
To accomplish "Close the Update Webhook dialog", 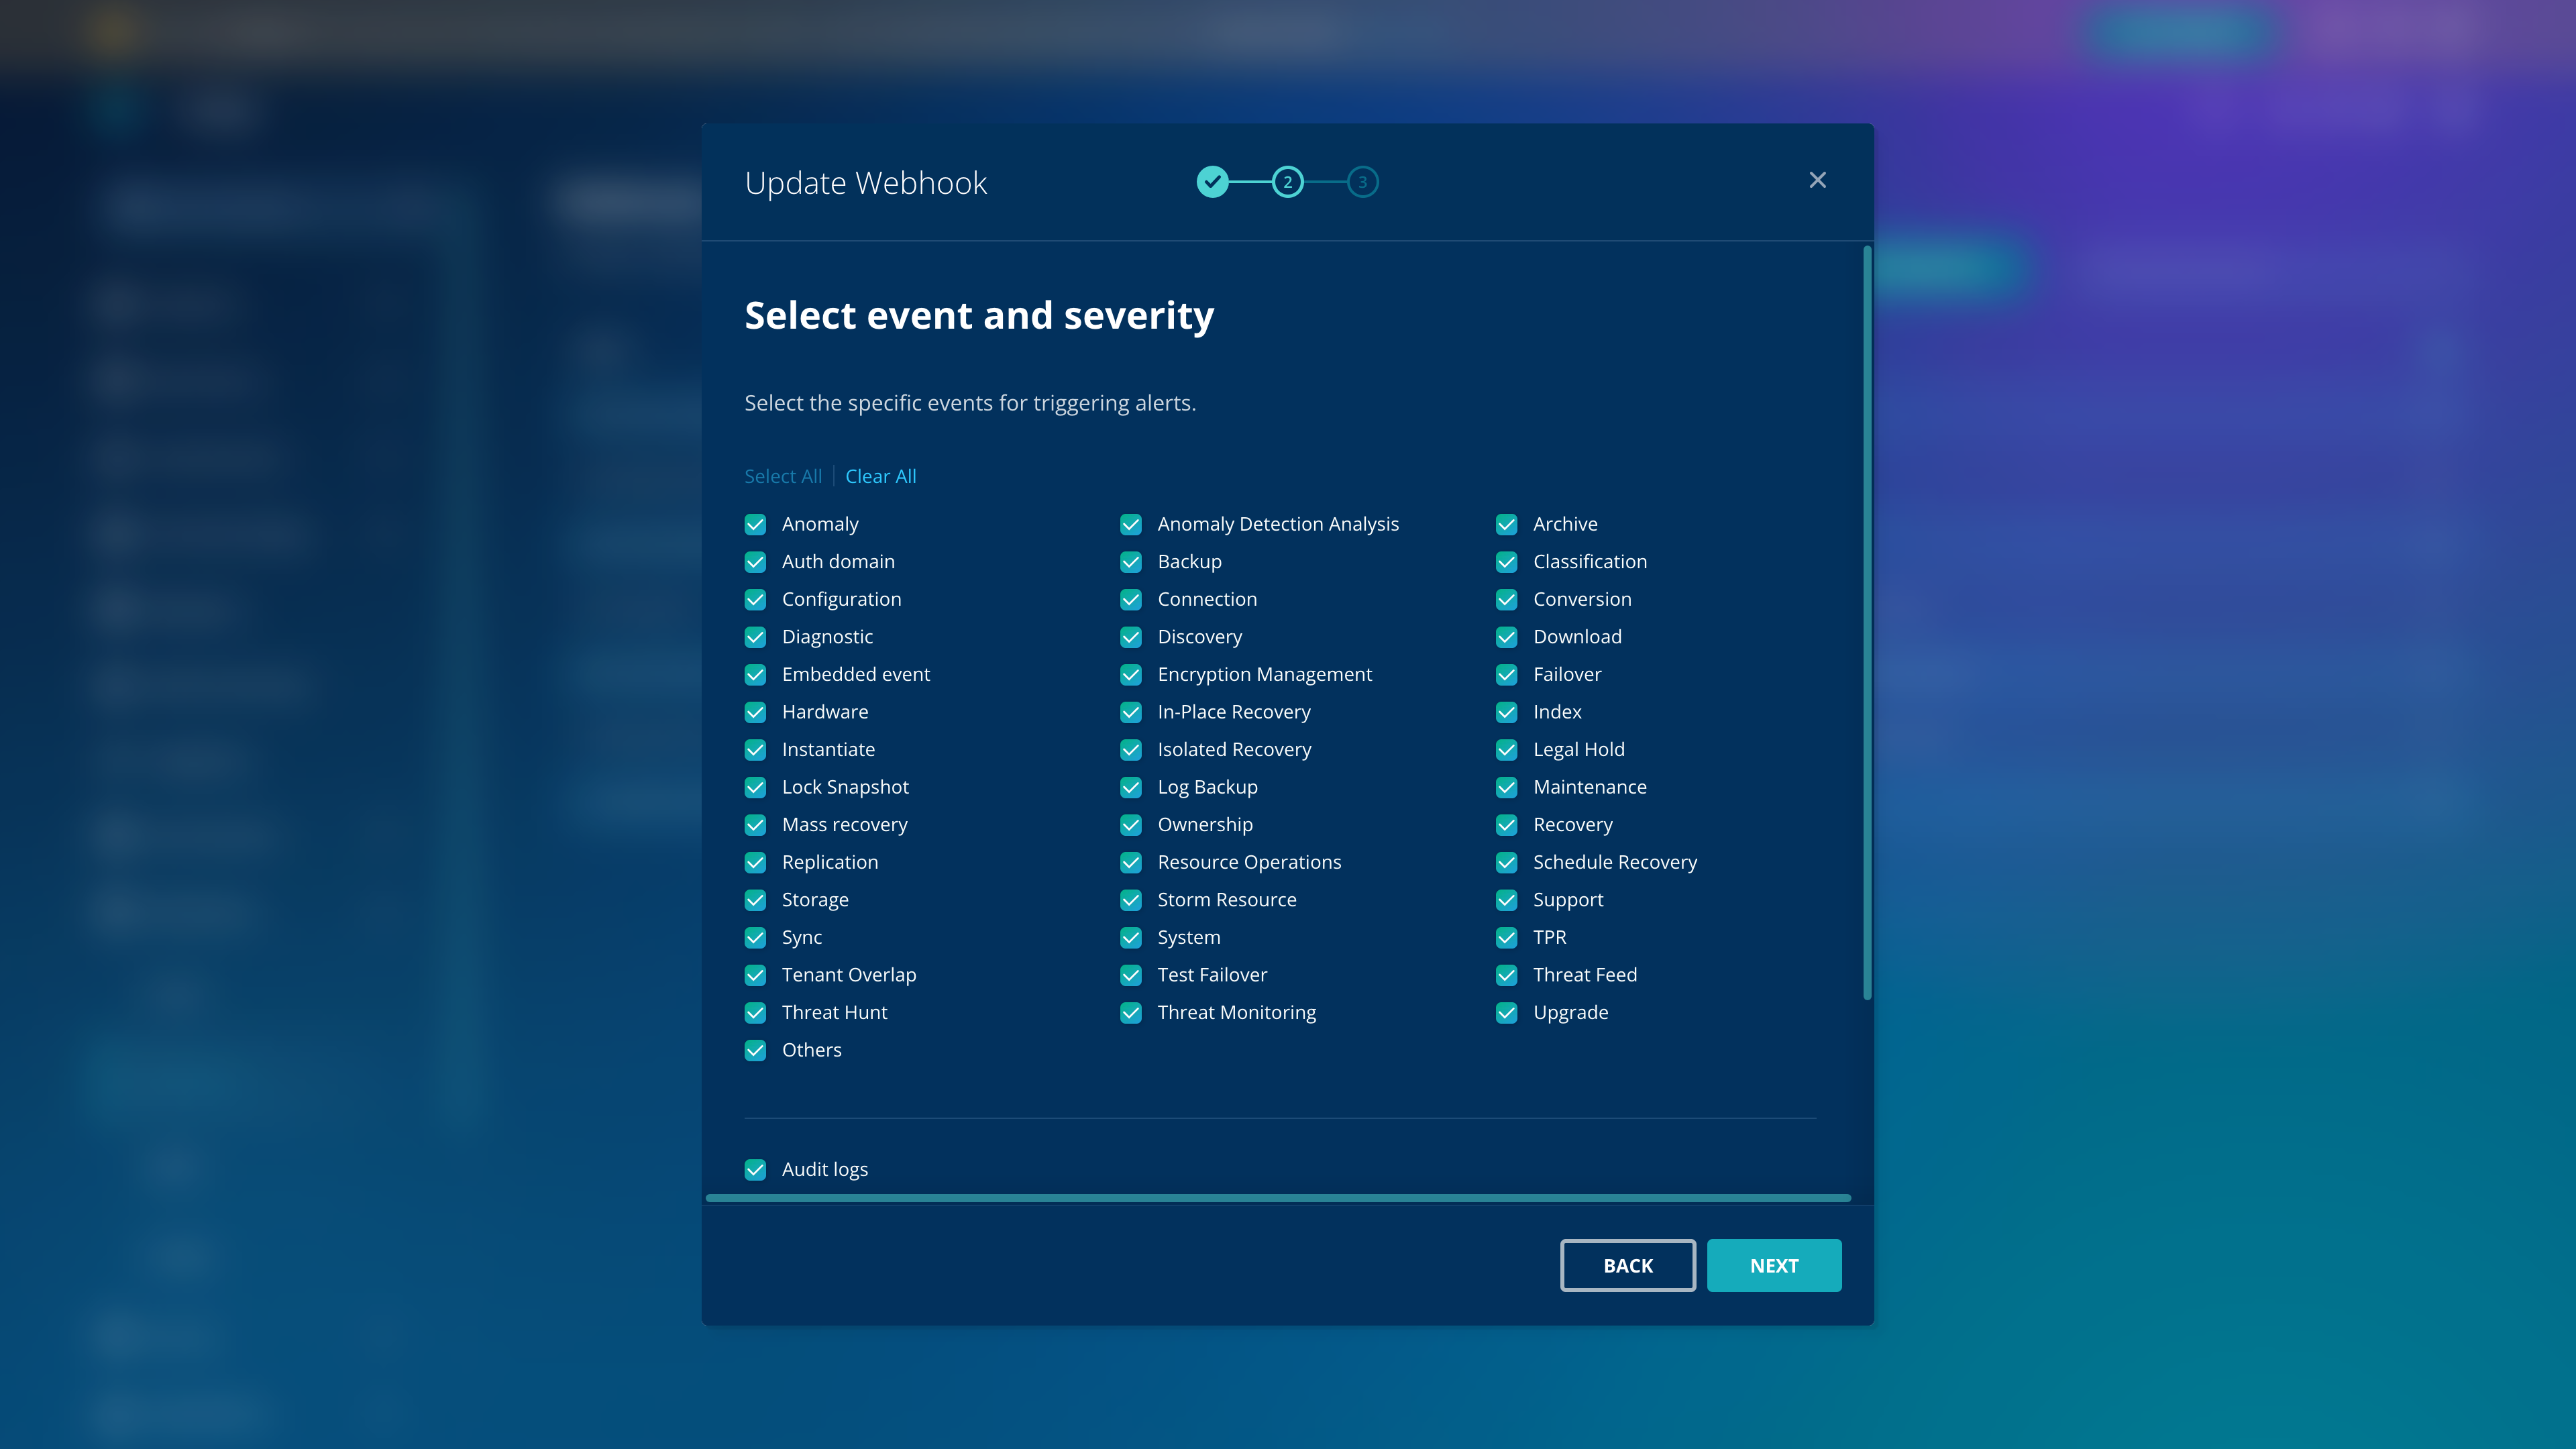I will (x=1817, y=180).
